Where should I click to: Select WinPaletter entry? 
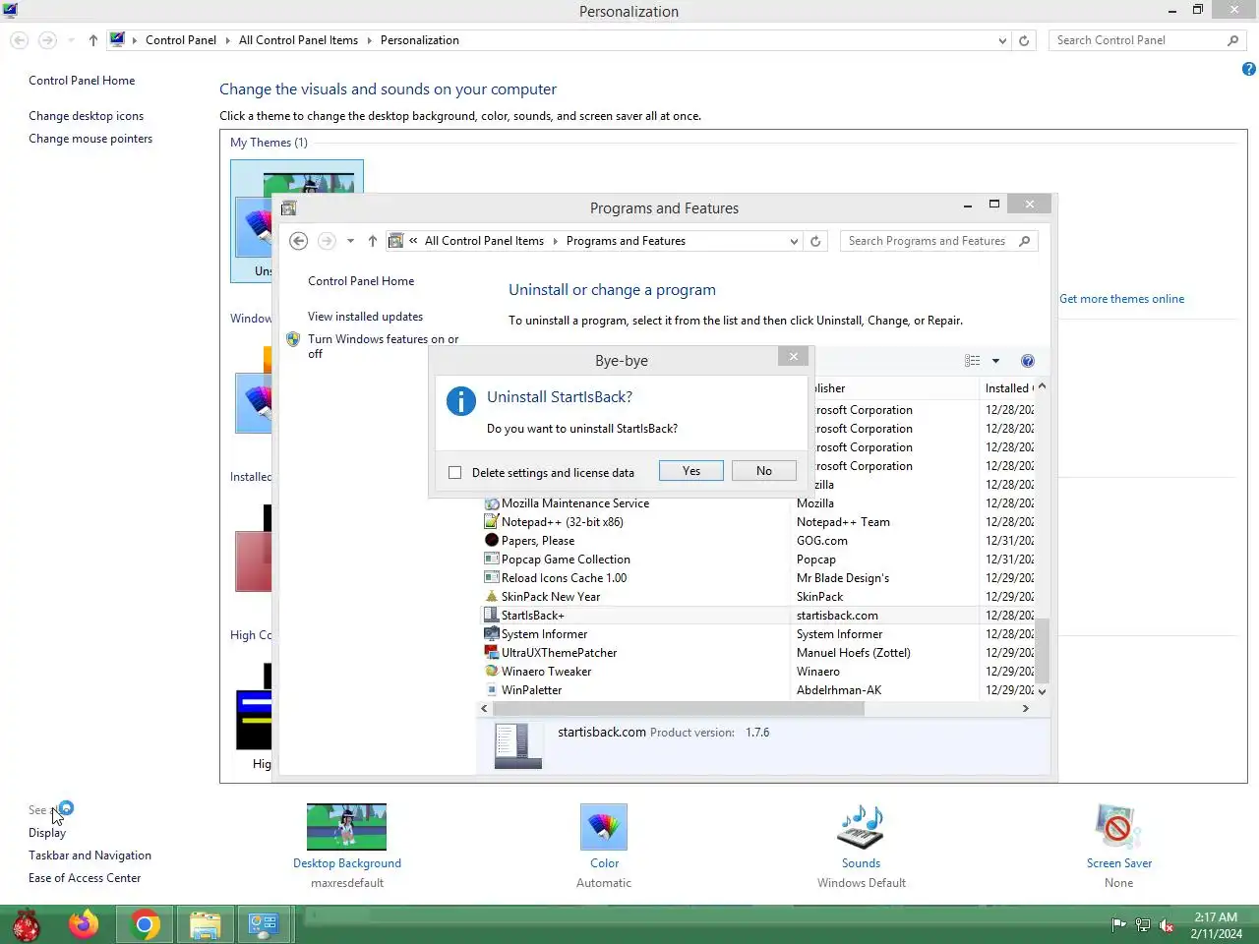tap(531, 690)
